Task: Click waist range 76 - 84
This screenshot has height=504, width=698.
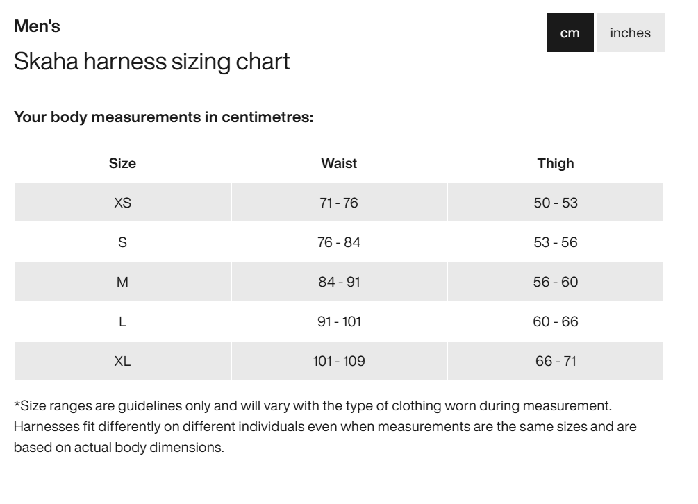Action: coord(339,242)
